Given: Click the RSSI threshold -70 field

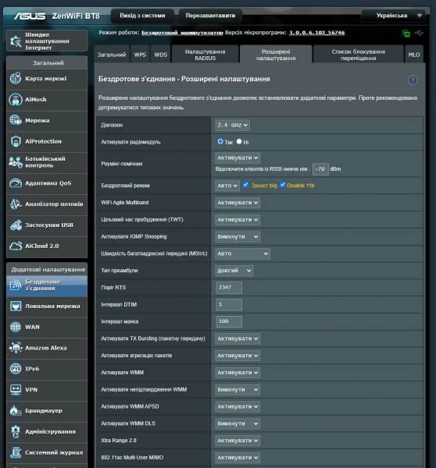Looking at the screenshot, I should [x=320, y=169].
